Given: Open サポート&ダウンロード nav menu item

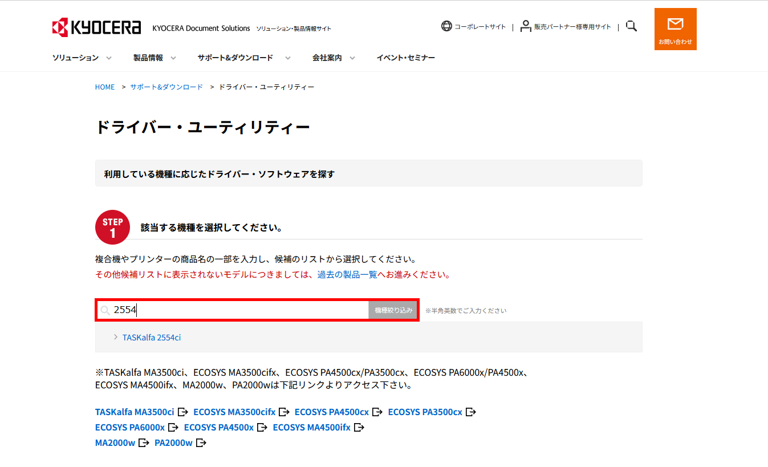Looking at the screenshot, I should pyautogui.click(x=235, y=58).
